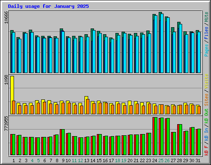
Task: Click the orange sites bar for day 13
Action: tap(88, 106)
